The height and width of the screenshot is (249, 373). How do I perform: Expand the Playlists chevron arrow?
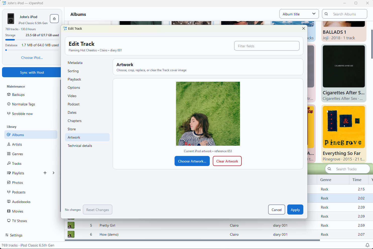pos(54,173)
